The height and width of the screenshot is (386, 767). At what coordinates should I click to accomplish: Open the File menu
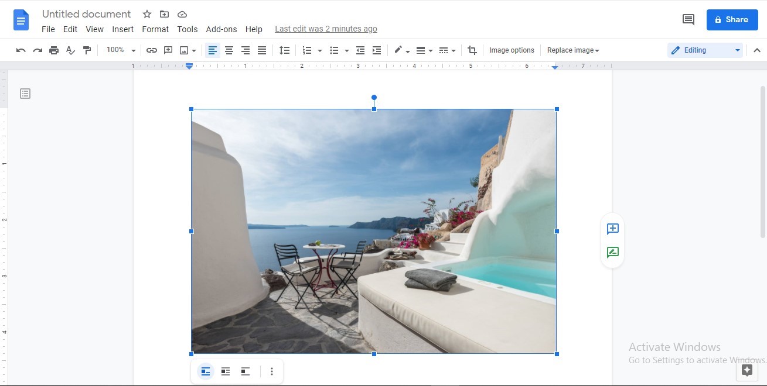point(48,29)
